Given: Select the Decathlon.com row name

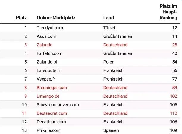Looking at the screenshot, I should [x=51, y=122].
